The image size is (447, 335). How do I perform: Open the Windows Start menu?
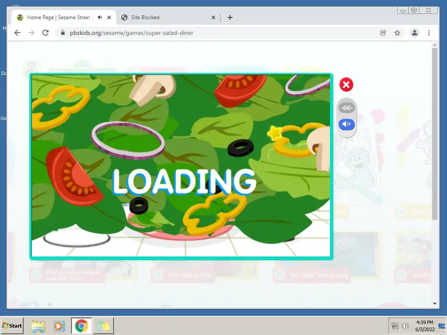pos(12,325)
